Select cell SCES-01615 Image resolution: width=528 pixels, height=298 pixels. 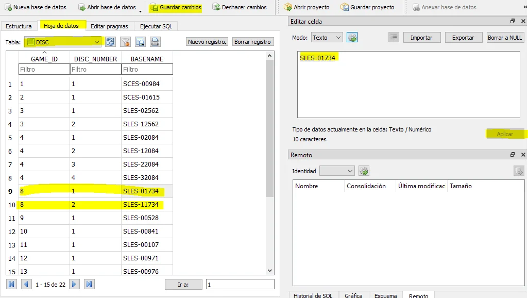[x=147, y=97]
